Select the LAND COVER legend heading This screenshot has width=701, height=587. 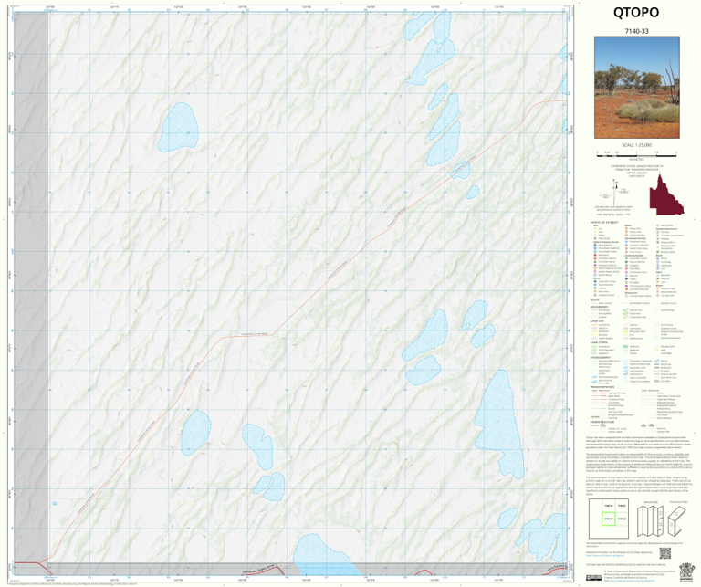click(x=599, y=342)
